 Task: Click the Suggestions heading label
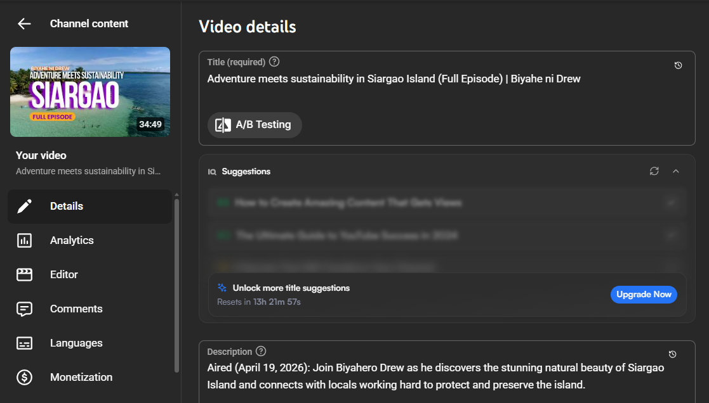pos(246,172)
